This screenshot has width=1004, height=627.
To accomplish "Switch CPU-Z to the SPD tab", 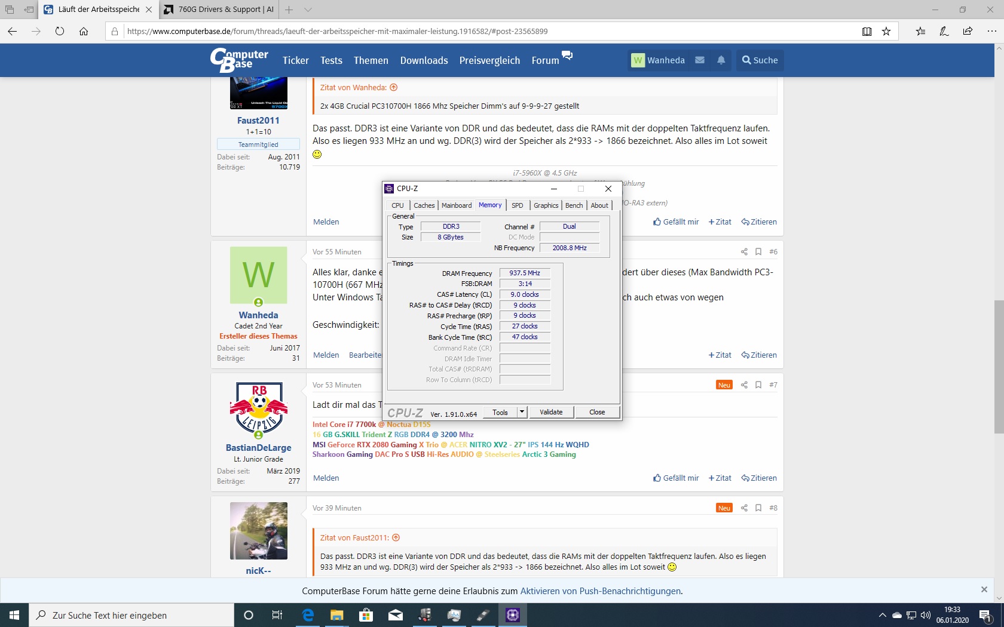I will (x=518, y=205).
